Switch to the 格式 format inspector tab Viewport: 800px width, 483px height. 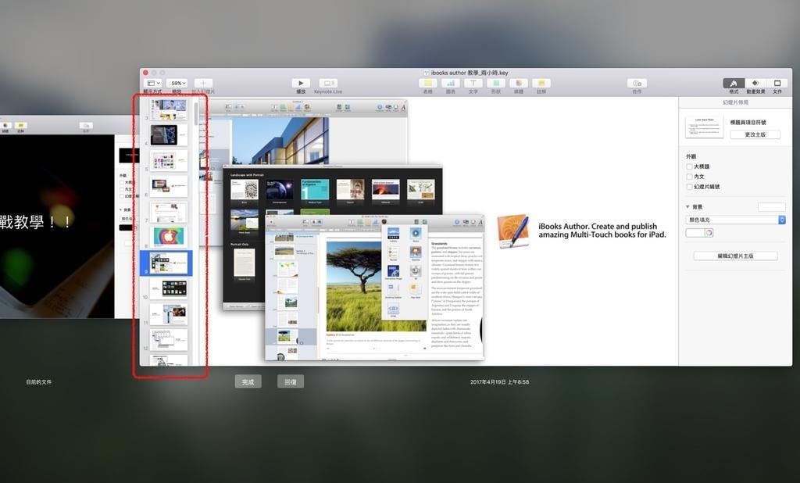tap(734, 83)
